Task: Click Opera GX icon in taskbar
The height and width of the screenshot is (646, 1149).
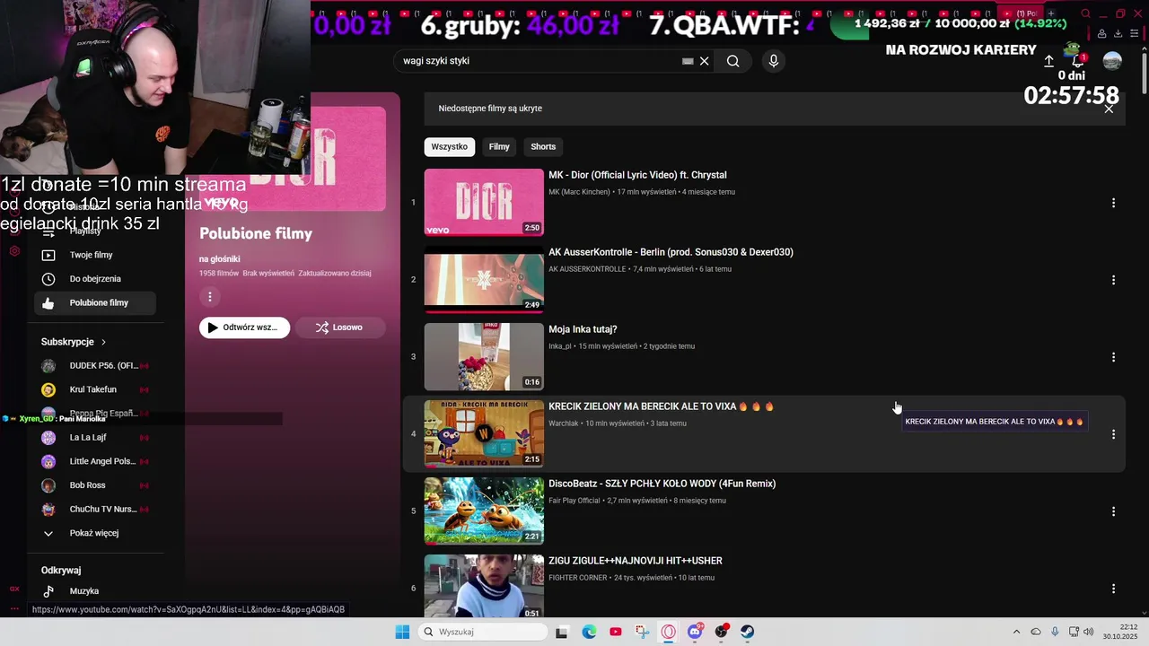Action: 668,632
